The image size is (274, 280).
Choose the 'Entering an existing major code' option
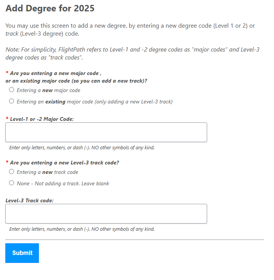click(11, 102)
